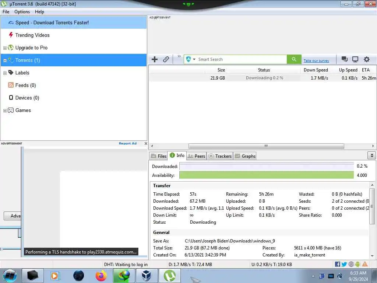Collapse the detail pane with double-chevron button
377x283 pixels.
click(x=372, y=156)
